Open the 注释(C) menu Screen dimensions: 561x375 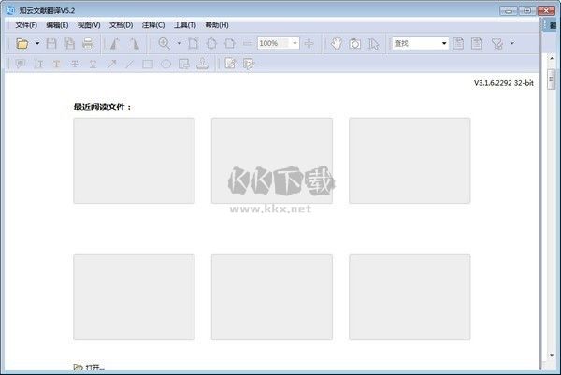coord(153,25)
